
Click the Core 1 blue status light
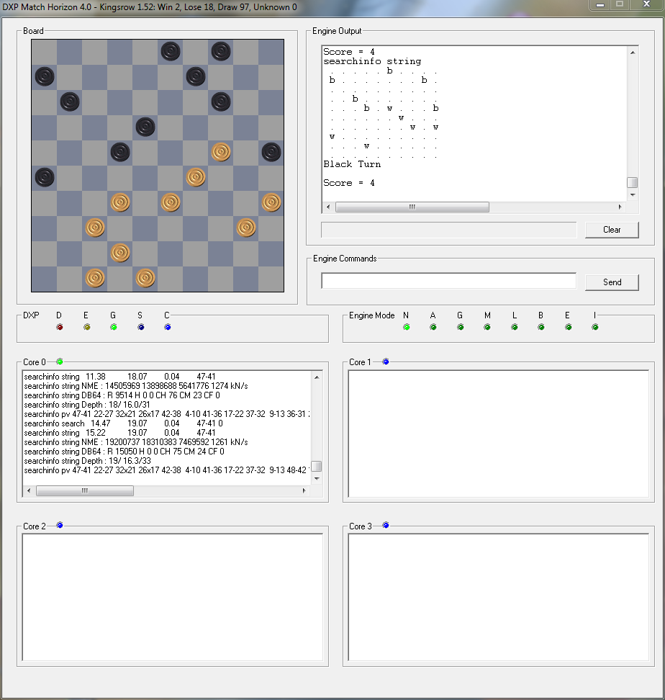point(386,362)
